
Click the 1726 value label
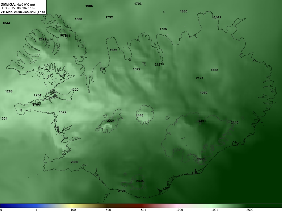pyautogui.click(x=163, y=29)
